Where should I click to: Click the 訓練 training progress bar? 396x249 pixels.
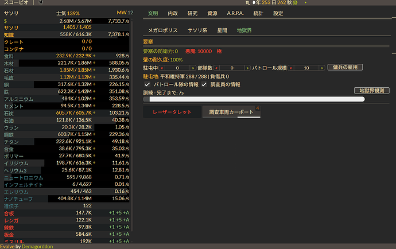click(x=253, y=99)
